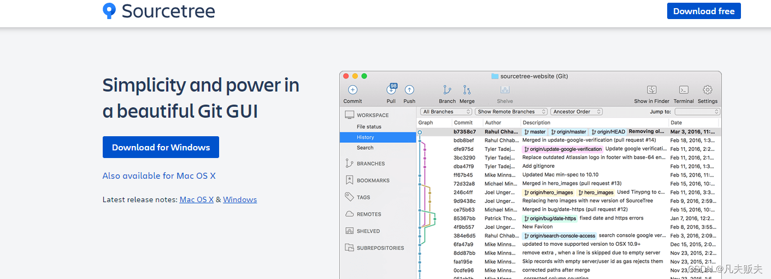The width and height of the screenshot is (771, 279).
Task: Open the Mac OS X release notes link
Action: (x=197, y=199)
